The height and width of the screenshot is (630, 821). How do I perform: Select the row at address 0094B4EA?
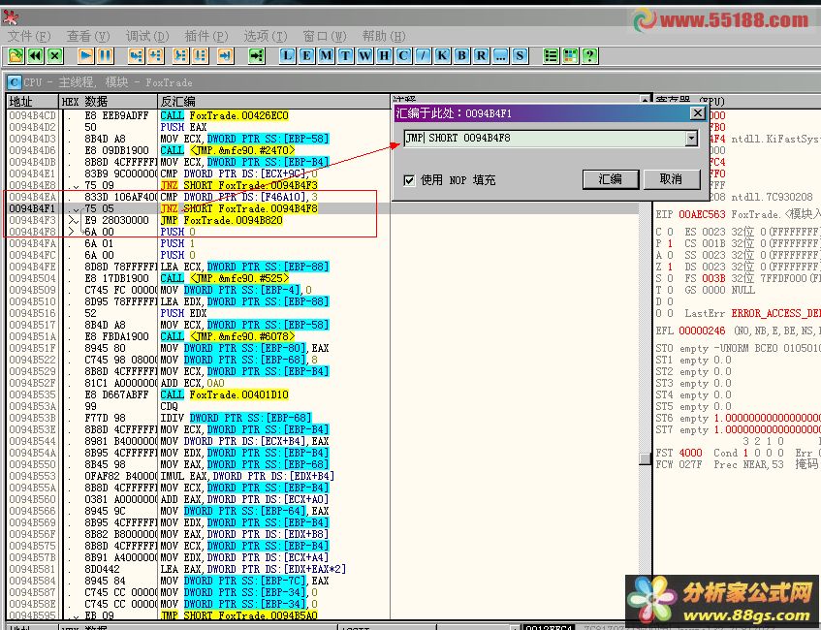pos(323,197)
